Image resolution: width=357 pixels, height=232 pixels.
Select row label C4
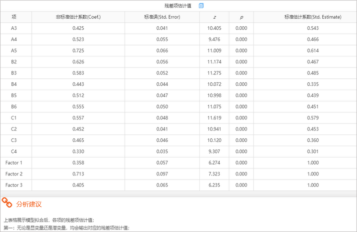click(14, 151)
